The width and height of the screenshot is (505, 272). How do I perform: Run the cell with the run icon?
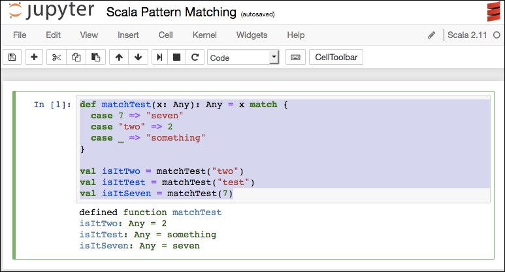pyautogui.click(x=159, y=57)
